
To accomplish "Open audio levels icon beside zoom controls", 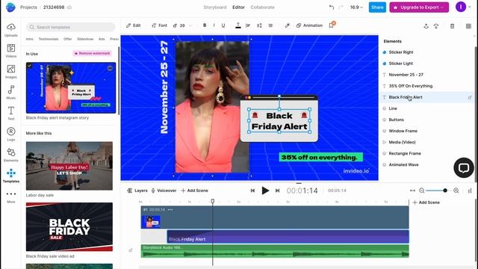I will pyautogui.click(x=470, y=191).
